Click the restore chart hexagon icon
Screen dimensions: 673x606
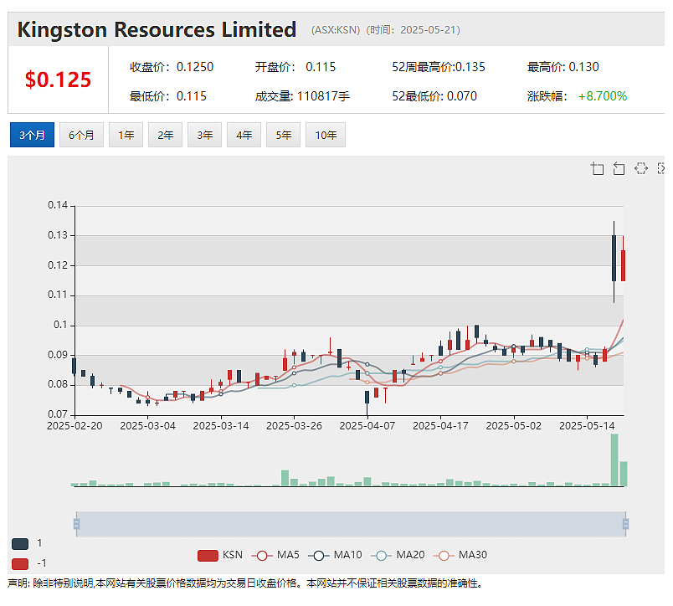point(641,168)
